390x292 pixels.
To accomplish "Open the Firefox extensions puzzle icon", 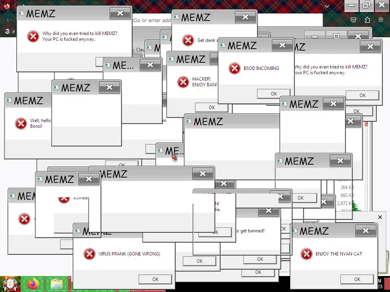I will tap(367, 20).
